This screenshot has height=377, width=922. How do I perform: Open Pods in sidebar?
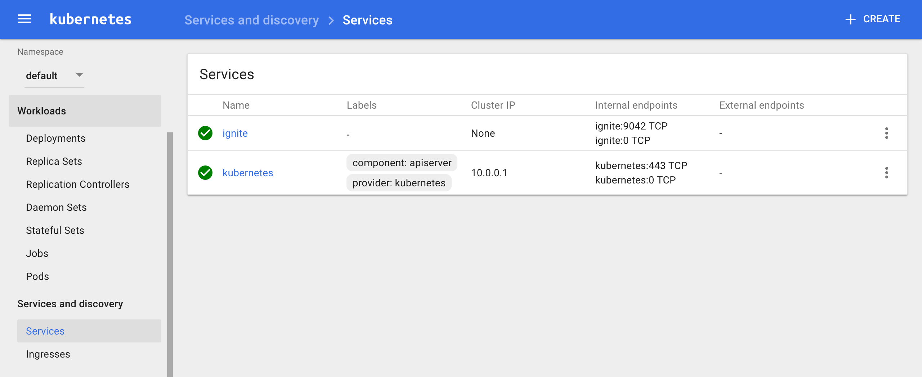[37, 277]
